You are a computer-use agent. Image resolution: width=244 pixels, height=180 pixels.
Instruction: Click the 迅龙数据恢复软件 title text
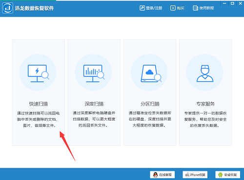coord(34,8)
